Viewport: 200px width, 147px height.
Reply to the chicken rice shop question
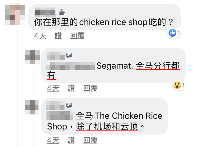[77, 36]
